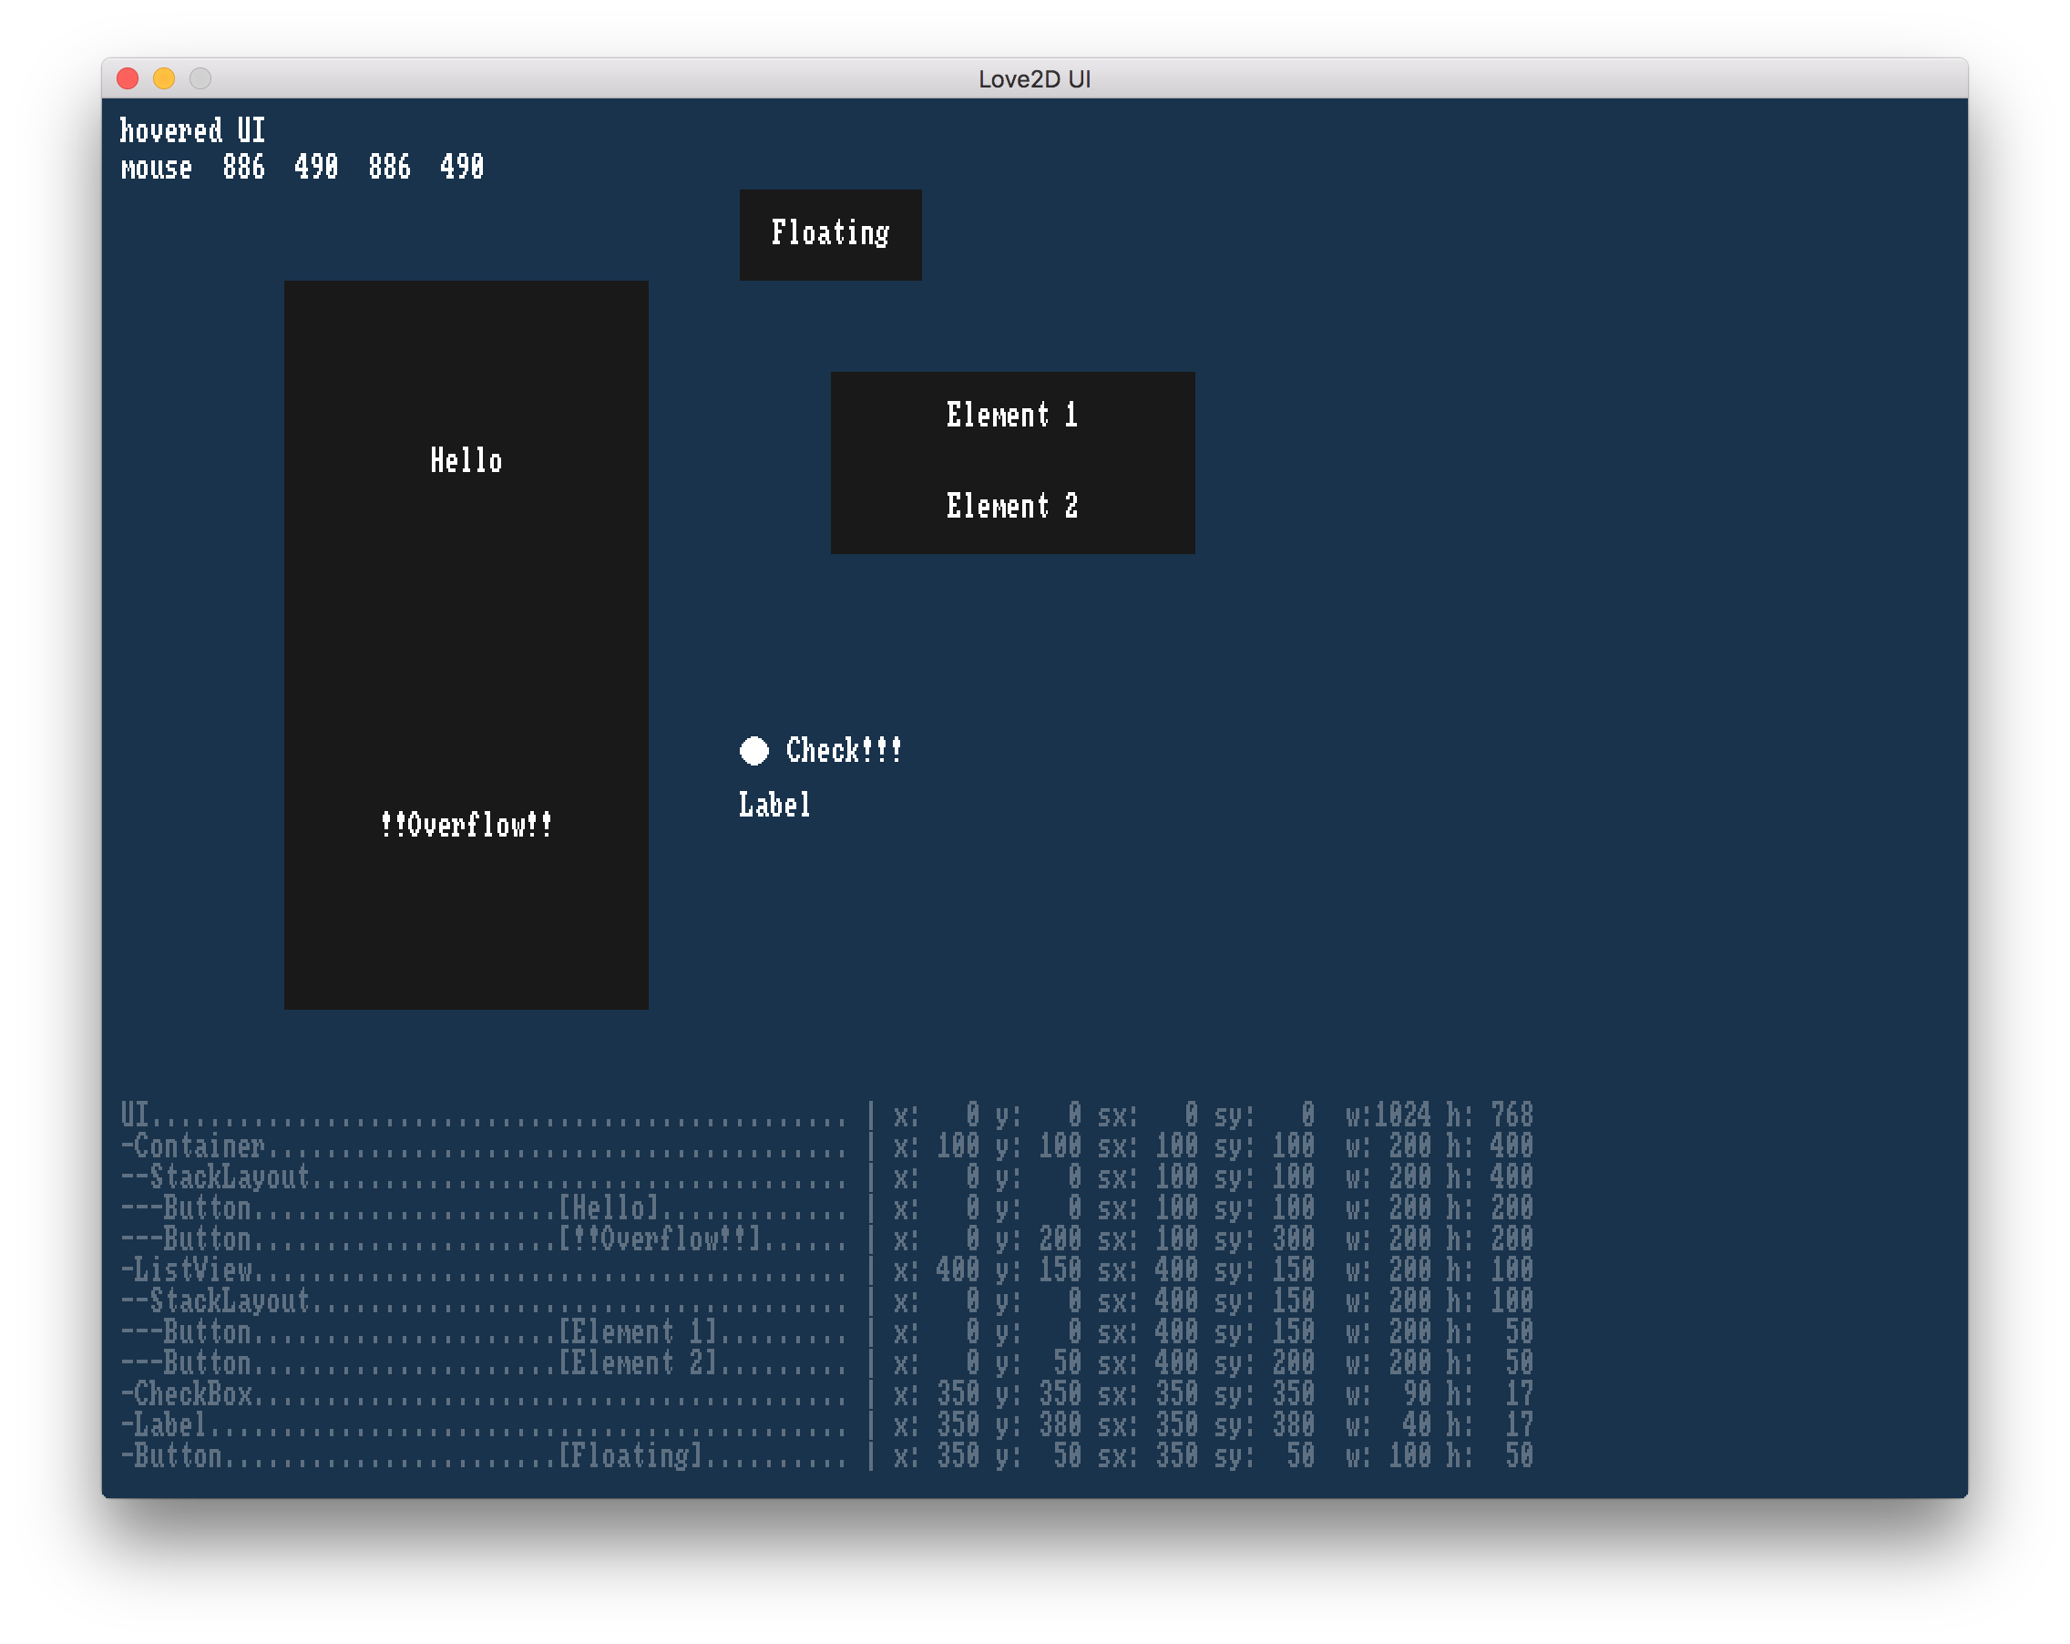Select Element 2 in the list
Screen dimensions: 2070x1644
click(x=1012, y=506)
